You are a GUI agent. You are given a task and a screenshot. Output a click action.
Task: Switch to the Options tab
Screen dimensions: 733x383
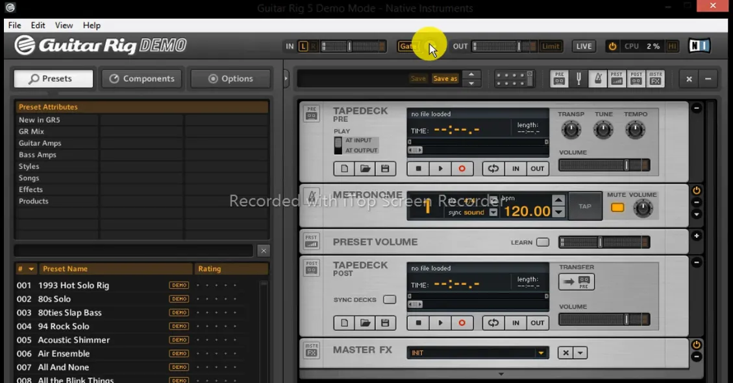pos(230,79)
